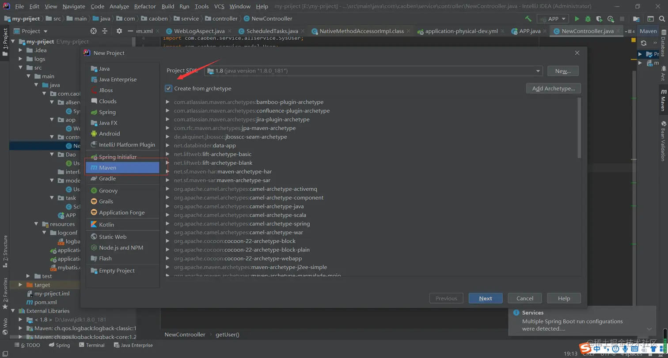Select Node.js and NPM project type

click(123, 248)
